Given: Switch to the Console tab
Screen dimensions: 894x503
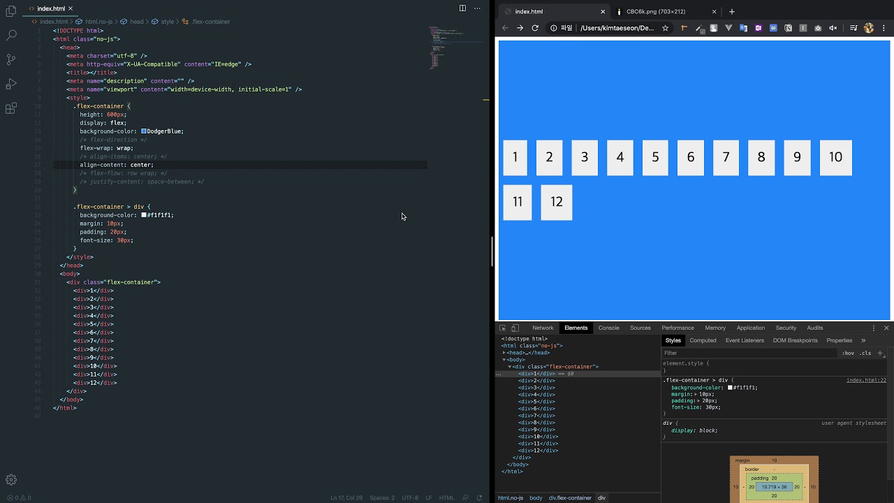Looking at the screenshot, I should click(x=608, y=328).
